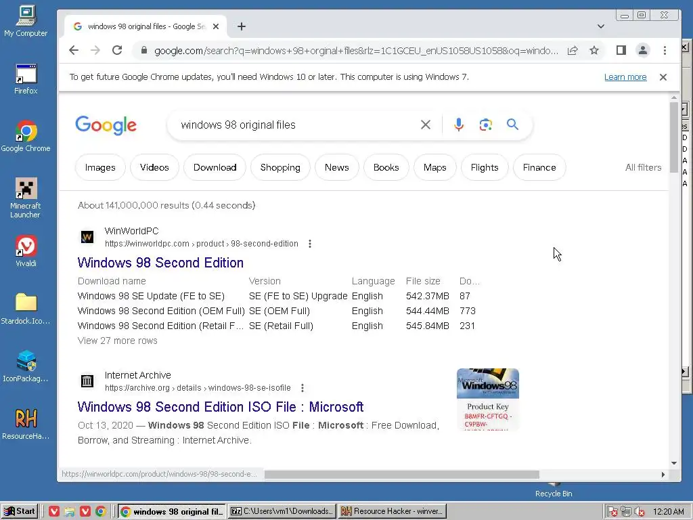Select the Shopping filter chip

(280, 168)
